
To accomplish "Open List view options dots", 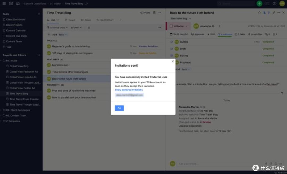I will (x=57, y=20).
